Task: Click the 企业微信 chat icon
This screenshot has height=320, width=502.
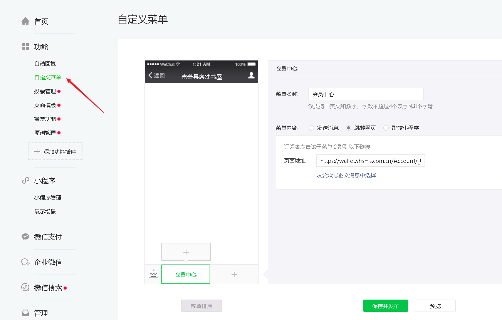Action: tap(25, 262)
